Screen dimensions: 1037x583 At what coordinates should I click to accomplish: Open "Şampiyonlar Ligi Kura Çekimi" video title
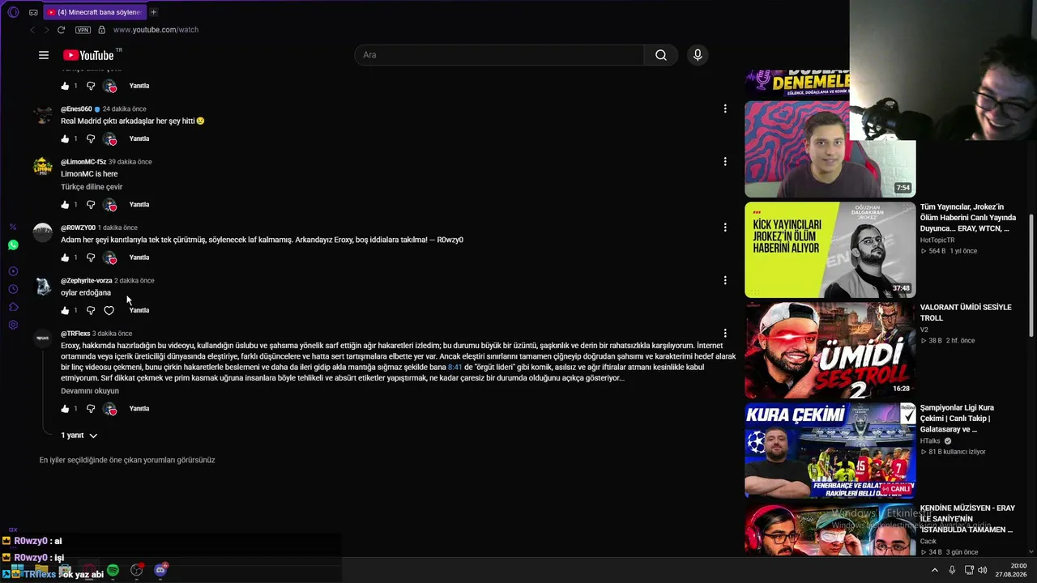(x=957, y=419)
